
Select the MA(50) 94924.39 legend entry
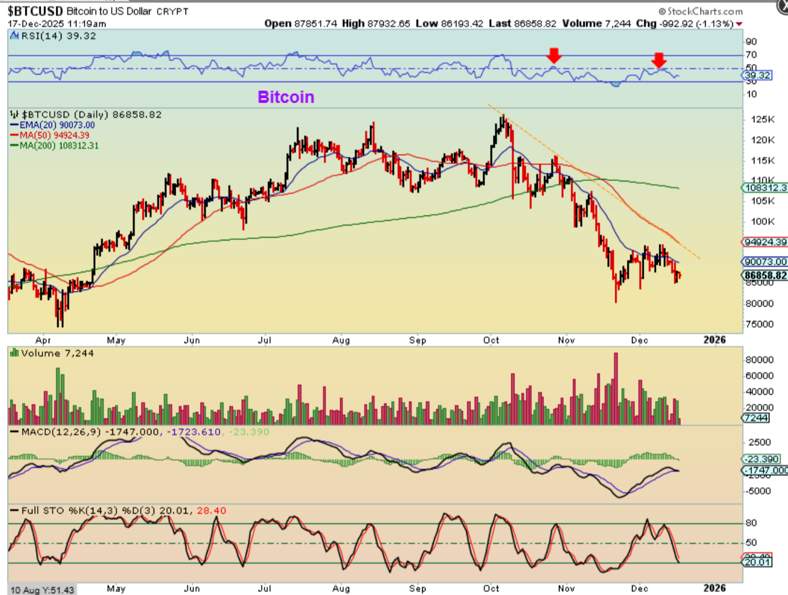[x=55, y=136]
